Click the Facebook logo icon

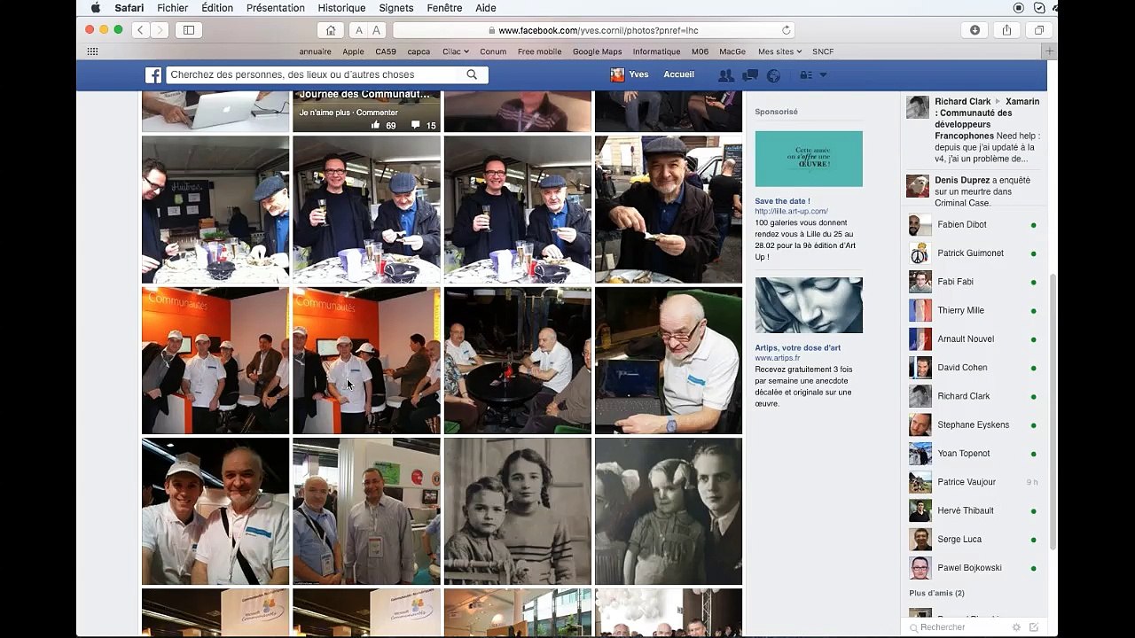[153, 75]
